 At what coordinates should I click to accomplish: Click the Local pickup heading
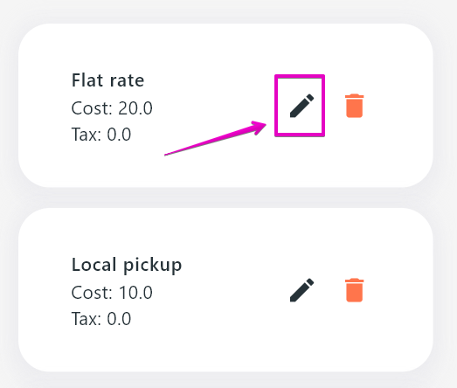coord(127,266)
